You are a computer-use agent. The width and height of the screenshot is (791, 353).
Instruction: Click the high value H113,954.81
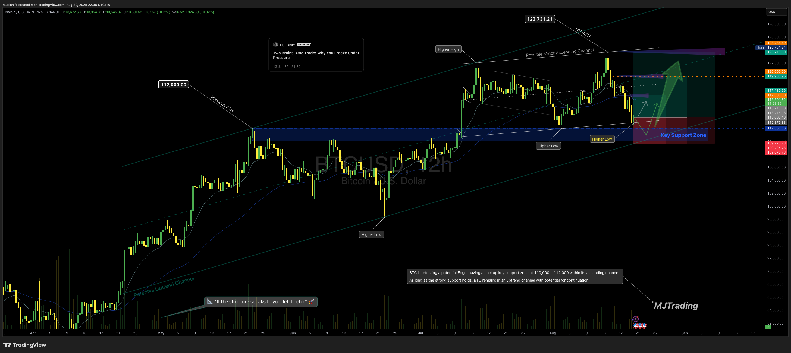coord(92,12)
